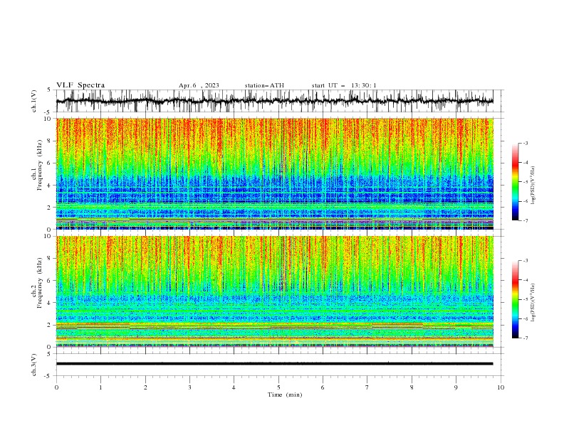Screen dimensions: 564x435
Task: Click the "ch.1 Frequency (kHz)" axis label
Action: (x=37, y=165)
